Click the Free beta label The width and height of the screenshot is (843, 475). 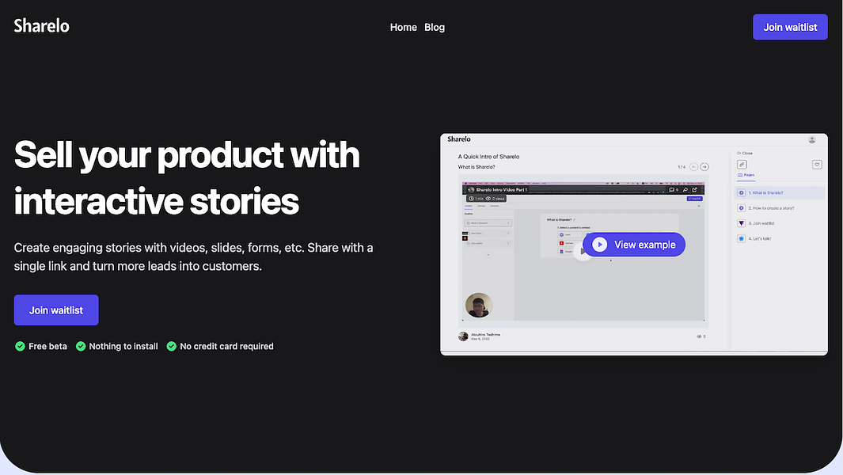(47, 347)
